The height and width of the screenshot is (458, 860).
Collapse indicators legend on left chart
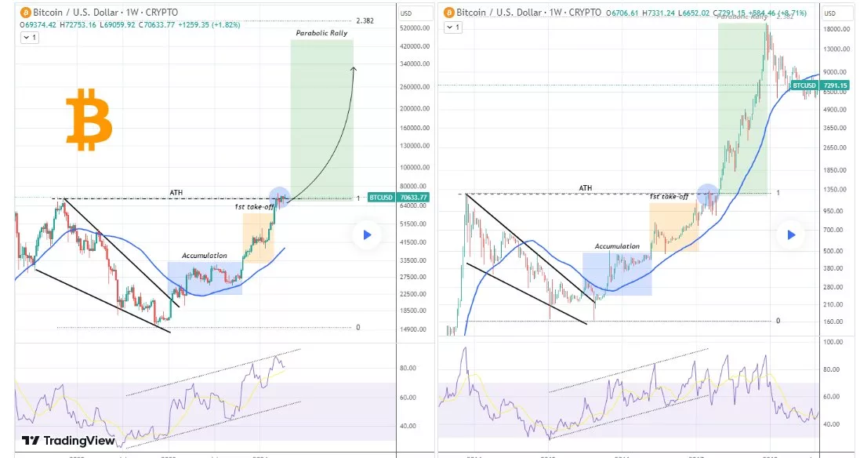[30, 38]
